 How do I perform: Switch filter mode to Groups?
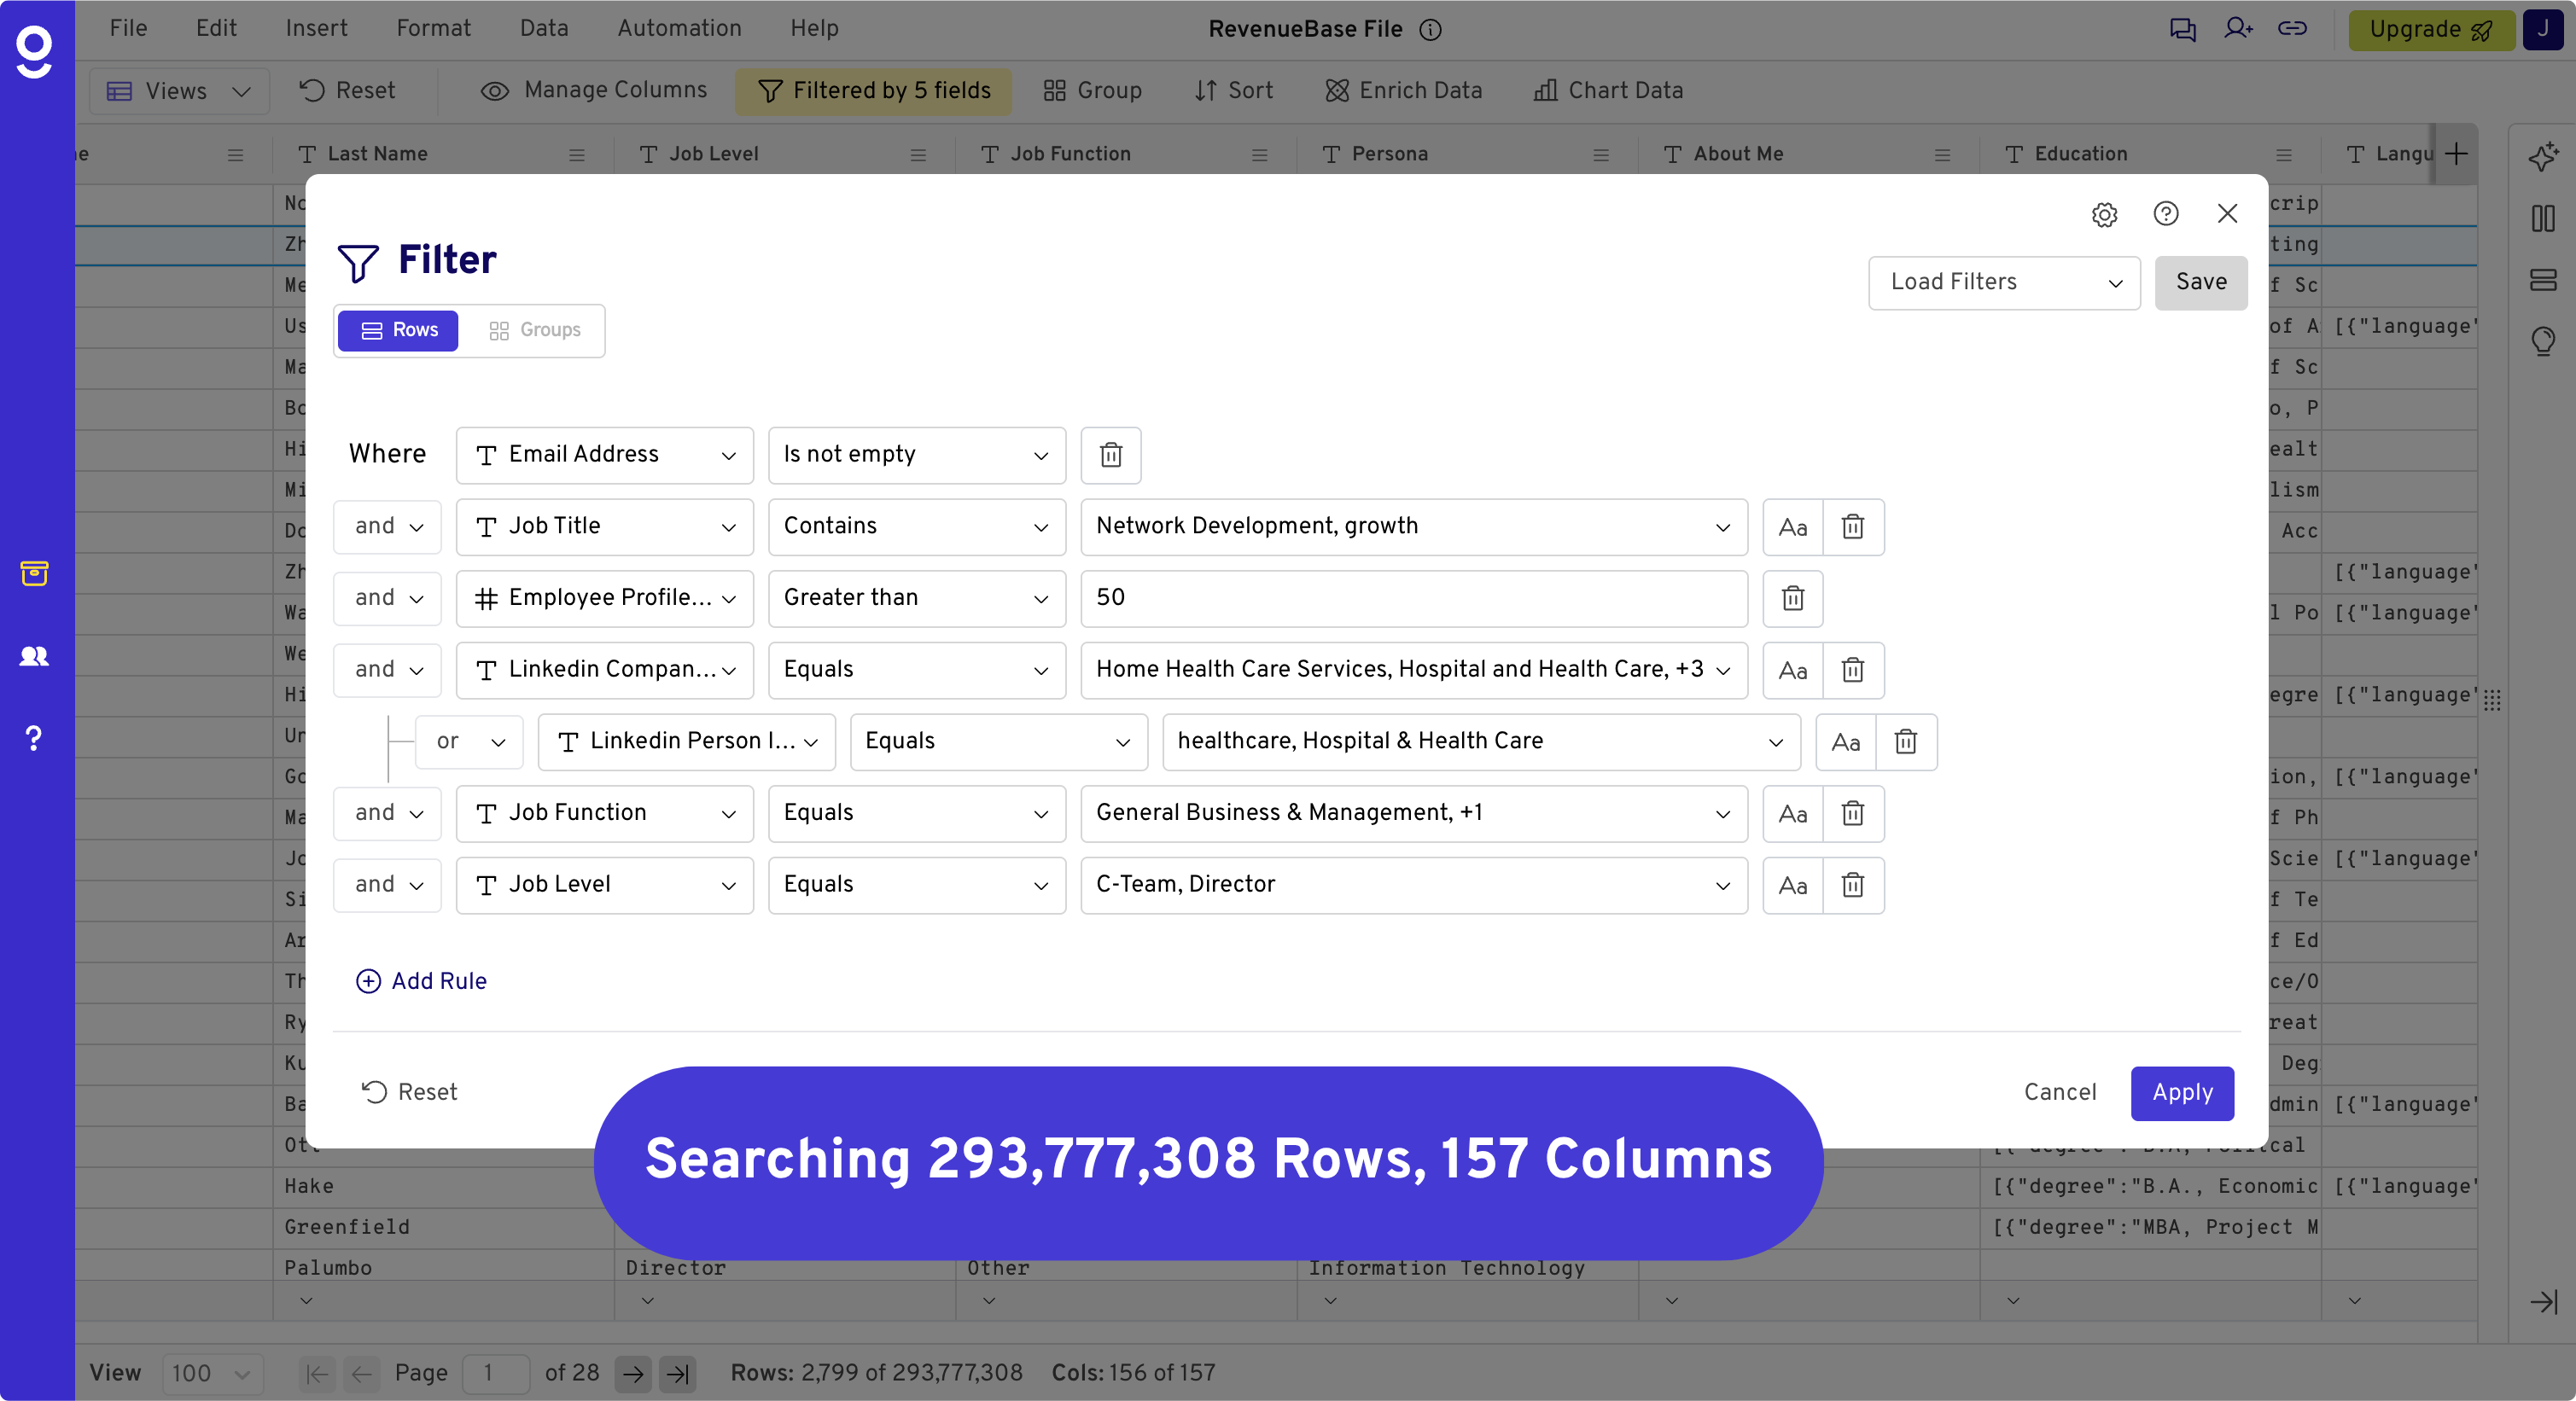pos(535,329)
